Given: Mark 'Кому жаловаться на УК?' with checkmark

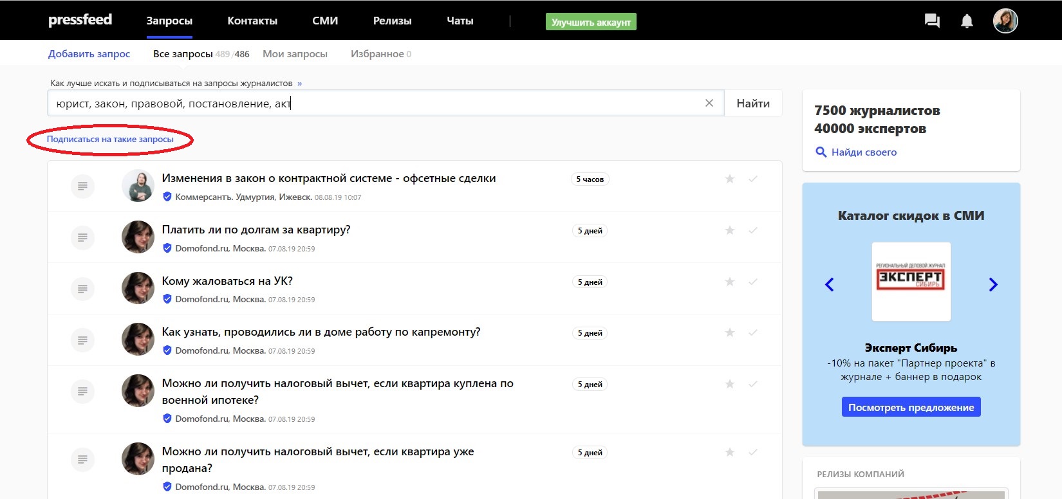Looking at the screenshot, I should 752,282.
